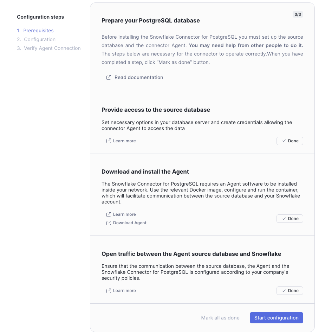Click checkmark icon in Open traffic Done button
This screenshot has height=336, width=319.
click(284, 291)
